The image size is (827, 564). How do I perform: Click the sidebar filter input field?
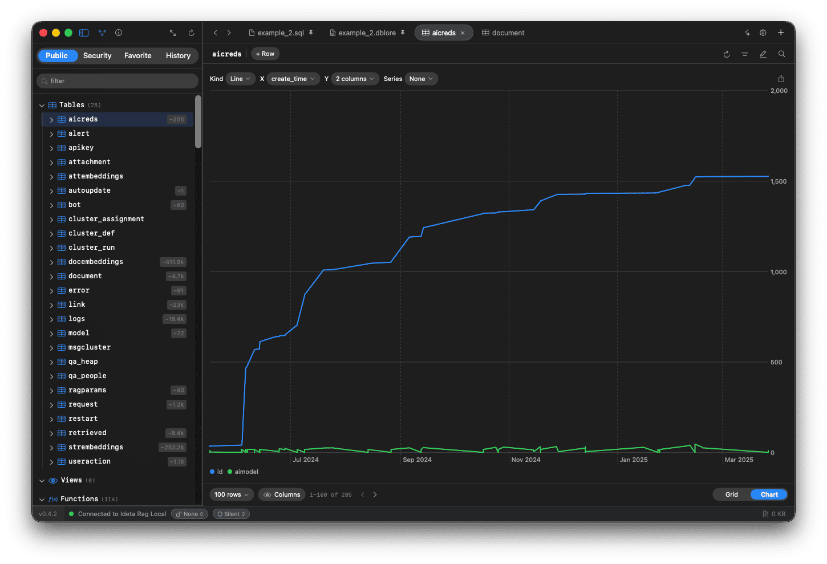(117, 81)
